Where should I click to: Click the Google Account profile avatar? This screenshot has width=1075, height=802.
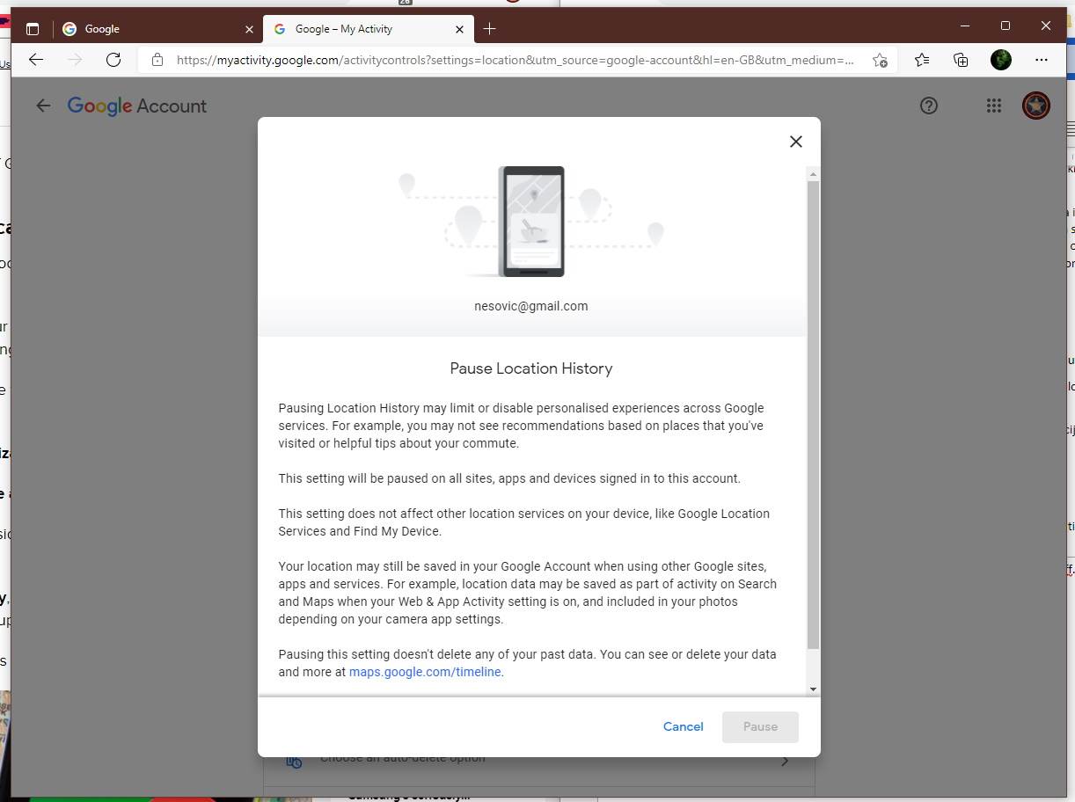click(x=1035, y=106)
